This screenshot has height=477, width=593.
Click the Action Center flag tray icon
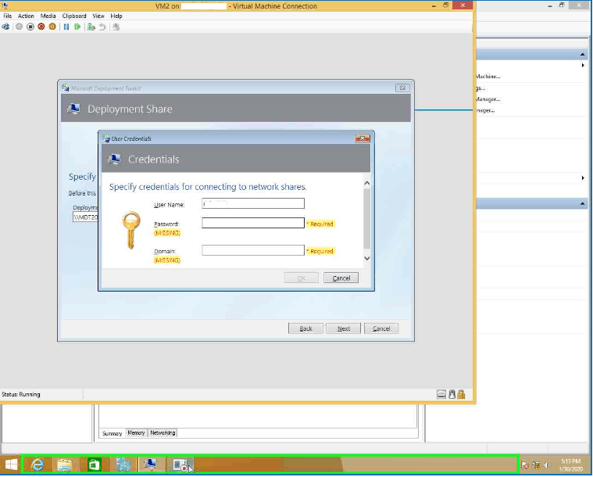tap(525, 465)
